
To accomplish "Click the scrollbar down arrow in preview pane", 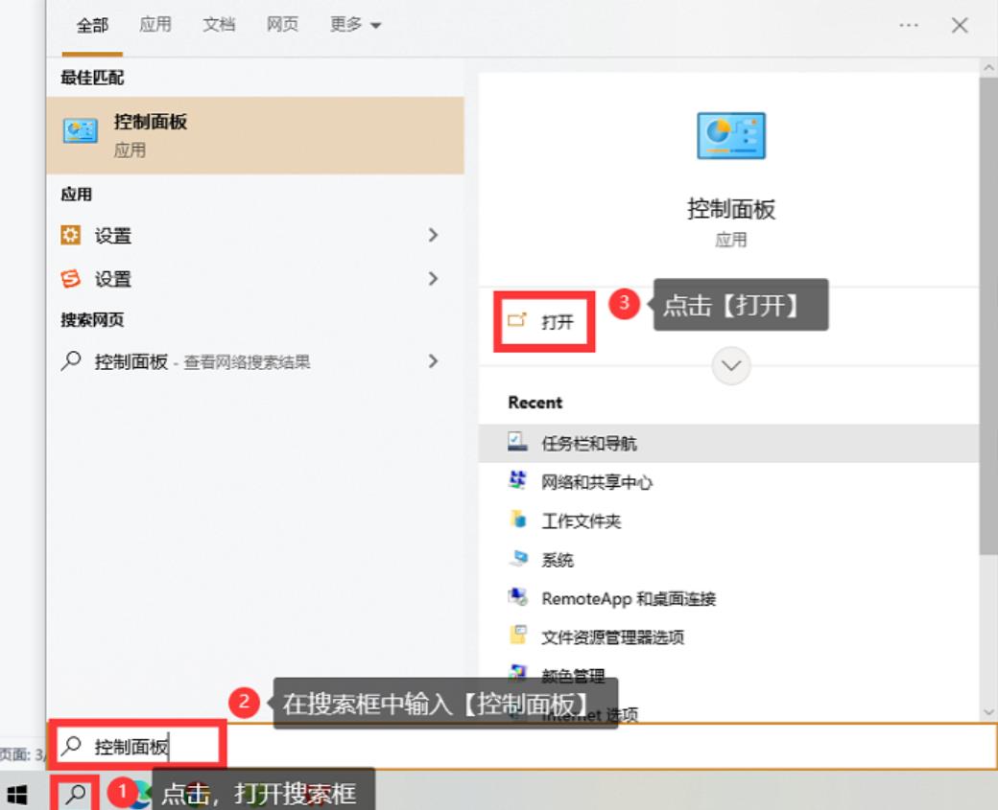I will point(988,712).
